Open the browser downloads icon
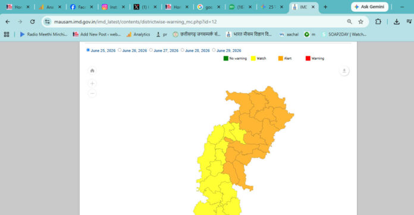The height and width of the screenshot is (215, 414). tap(396, 22)
